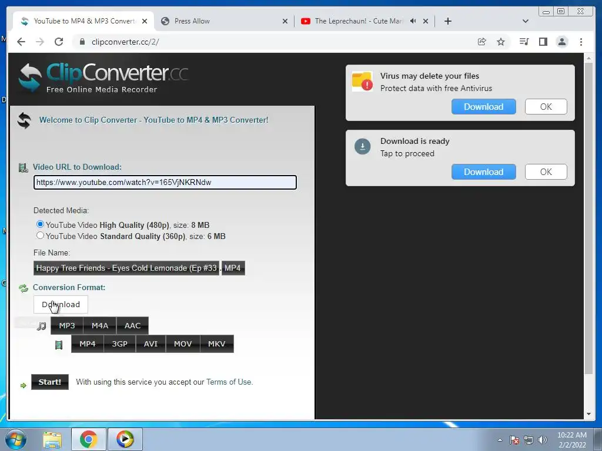Click the address bar URL clipconverter.cc/2/
Screen dimensions: 602x451
[125, 42]
